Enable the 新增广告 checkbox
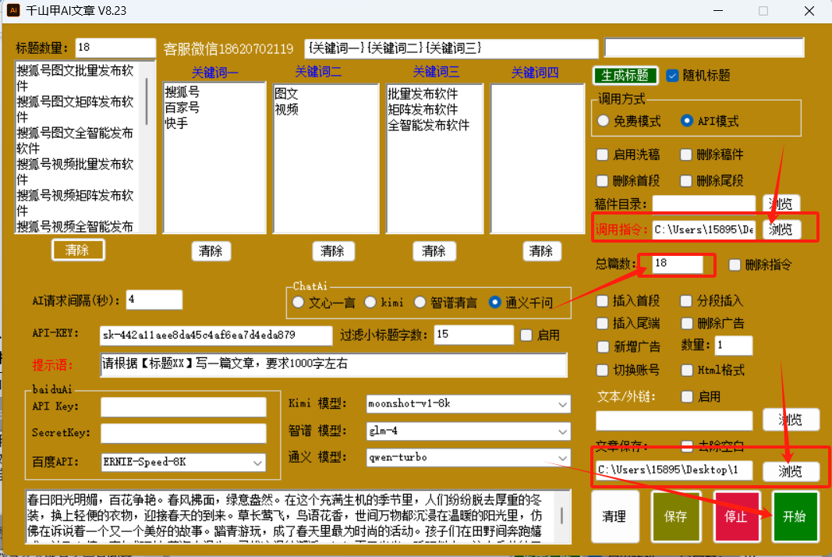The image size is (832, 557). (x=603, y=346)
